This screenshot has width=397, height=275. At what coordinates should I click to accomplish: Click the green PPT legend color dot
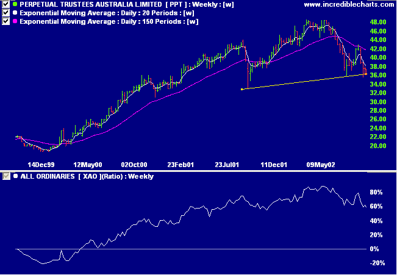pos(15,4)
